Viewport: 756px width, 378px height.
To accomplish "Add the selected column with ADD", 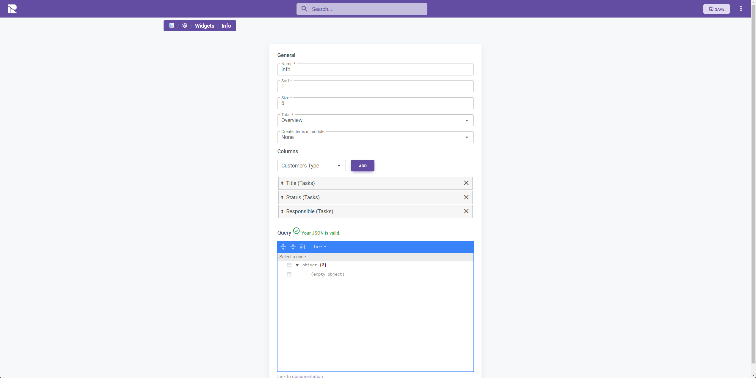I will point(363,166).
